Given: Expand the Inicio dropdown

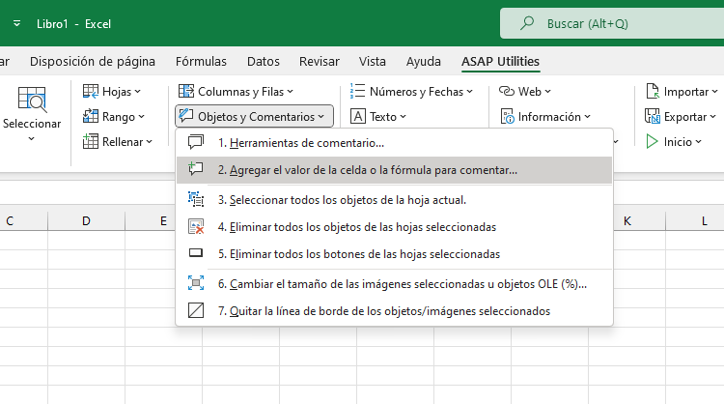Looking at the screenshot, I should click(x=698, y=141).
